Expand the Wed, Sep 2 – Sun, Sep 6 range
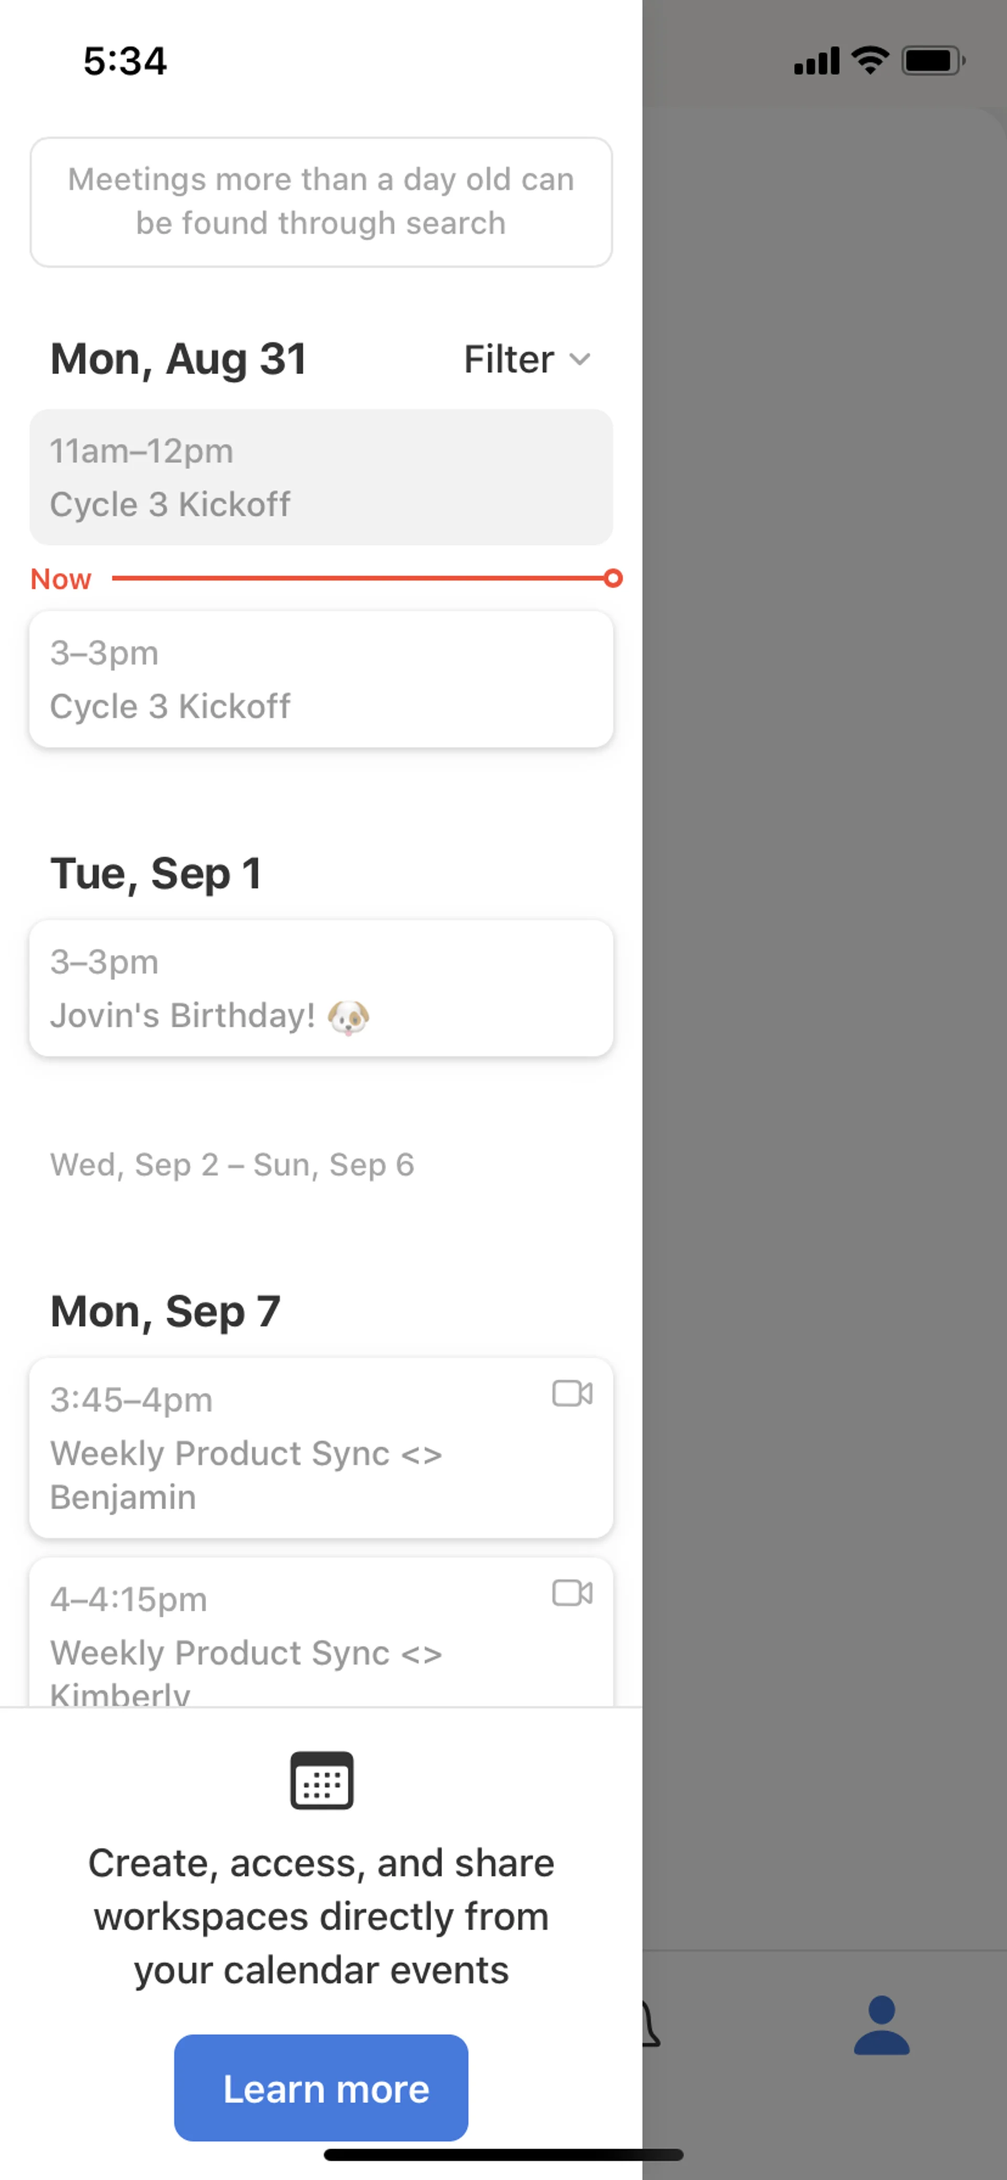The width and height of the screenshot is (1007, 2180). (x=232, y=1164)
